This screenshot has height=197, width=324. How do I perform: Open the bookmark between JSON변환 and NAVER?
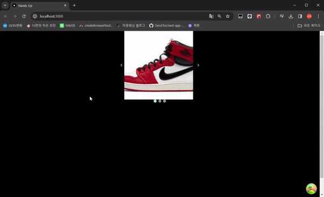41,25
